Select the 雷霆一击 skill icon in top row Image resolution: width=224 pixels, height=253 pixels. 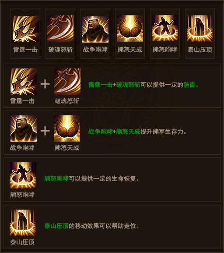coord(26,29)
